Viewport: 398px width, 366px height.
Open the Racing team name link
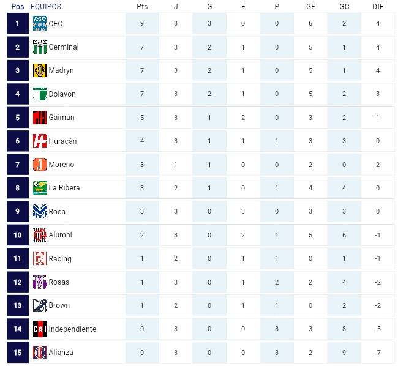pos(60,259)
